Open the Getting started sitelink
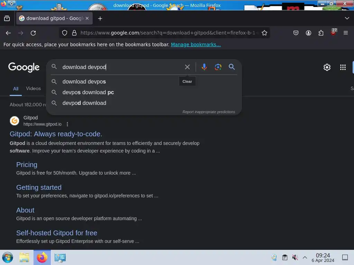The image size is (354, 265). click(39, 187)
